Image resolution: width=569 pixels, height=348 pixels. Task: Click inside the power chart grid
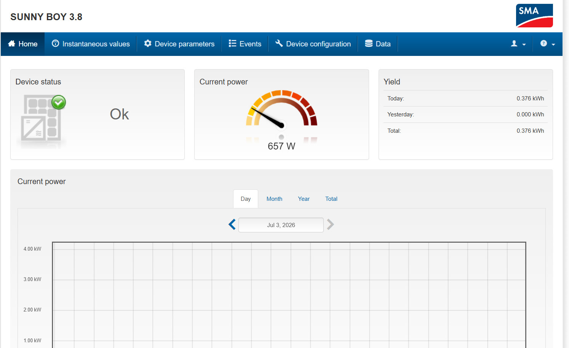[x=289, y=295]
